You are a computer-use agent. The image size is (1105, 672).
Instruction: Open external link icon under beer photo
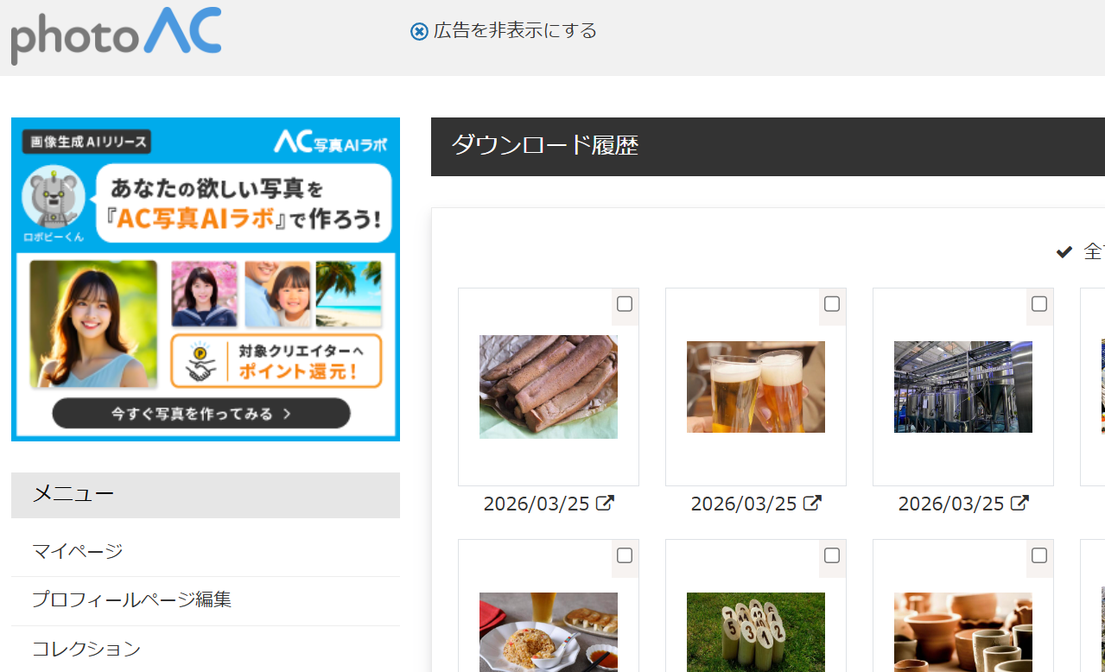pyautogui.click(x=813, y=503)
